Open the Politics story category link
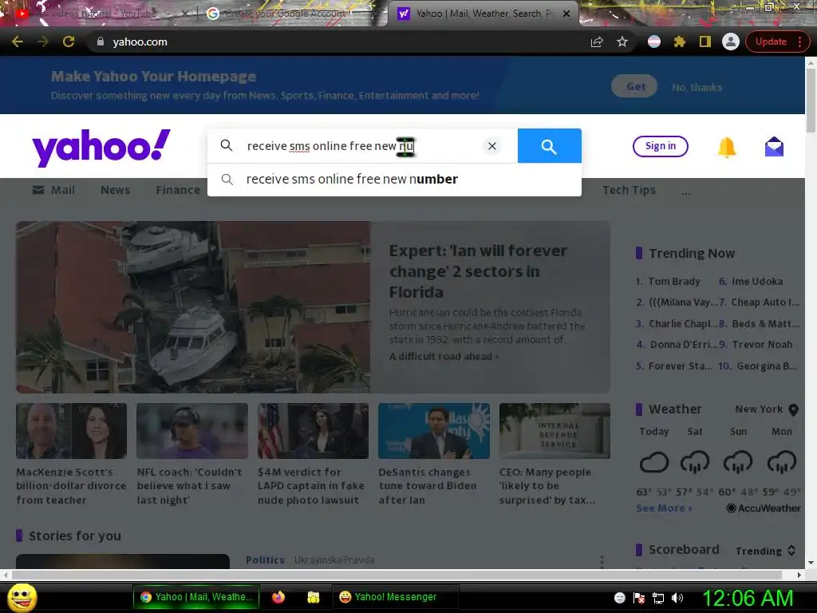 (265, 560)
